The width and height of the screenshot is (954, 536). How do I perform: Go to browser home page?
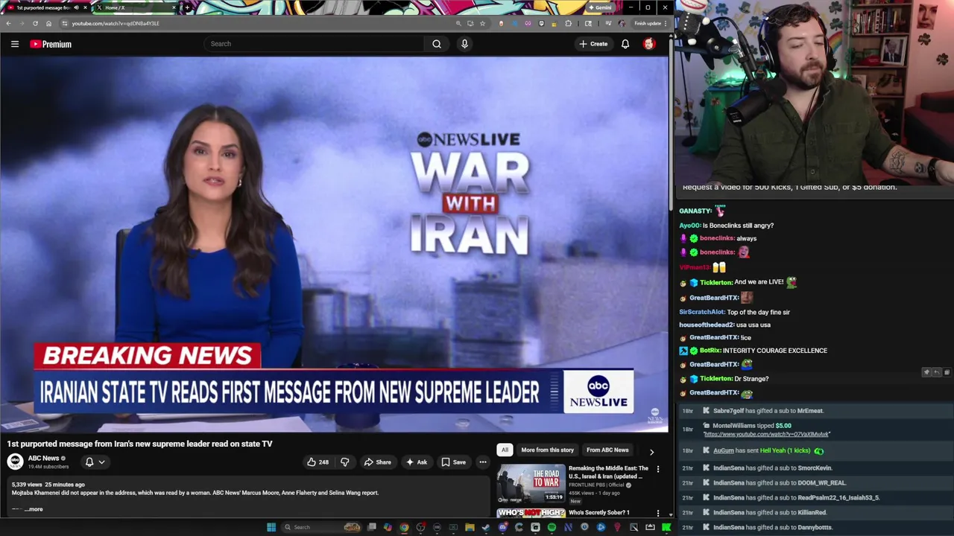[48, 23]
